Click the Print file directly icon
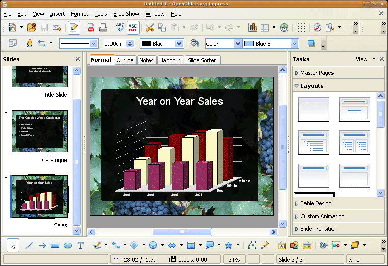Screen dimensions: 388x266 coord(103,28)
